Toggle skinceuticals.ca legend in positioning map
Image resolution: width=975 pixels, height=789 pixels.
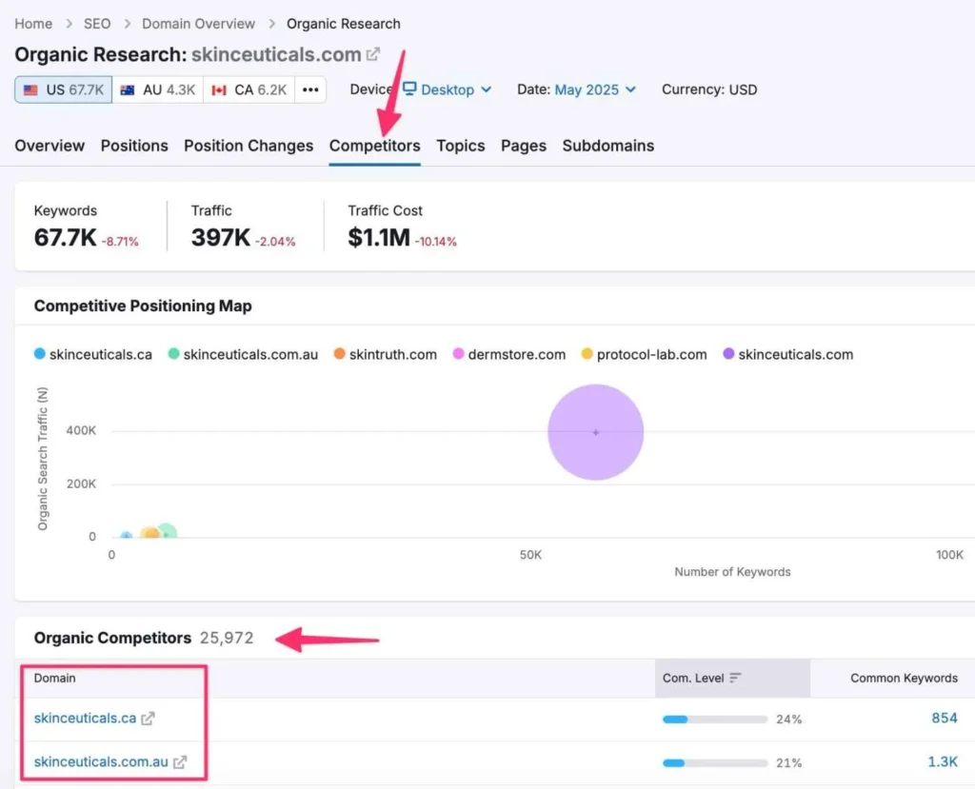click(x=92, y=354)
